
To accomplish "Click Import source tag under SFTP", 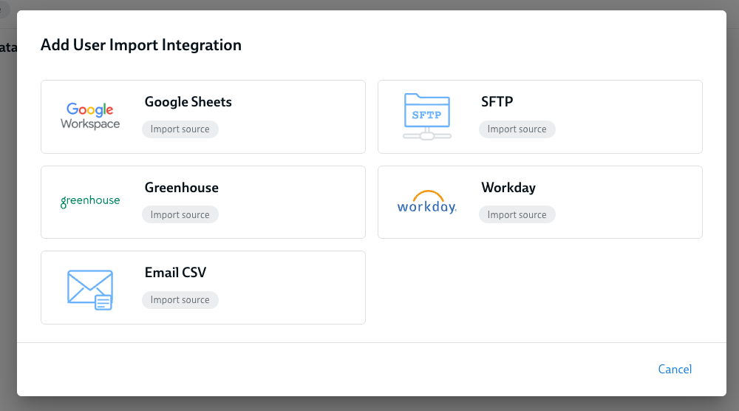I will (517, 129).
